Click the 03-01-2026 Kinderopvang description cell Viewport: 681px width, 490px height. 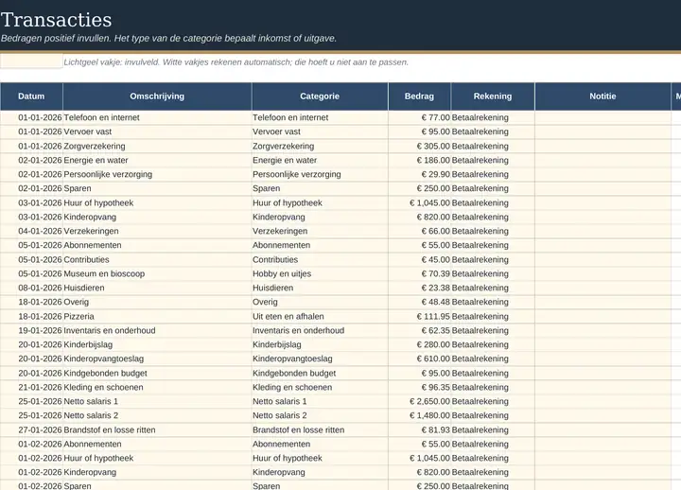coord(157,217)
